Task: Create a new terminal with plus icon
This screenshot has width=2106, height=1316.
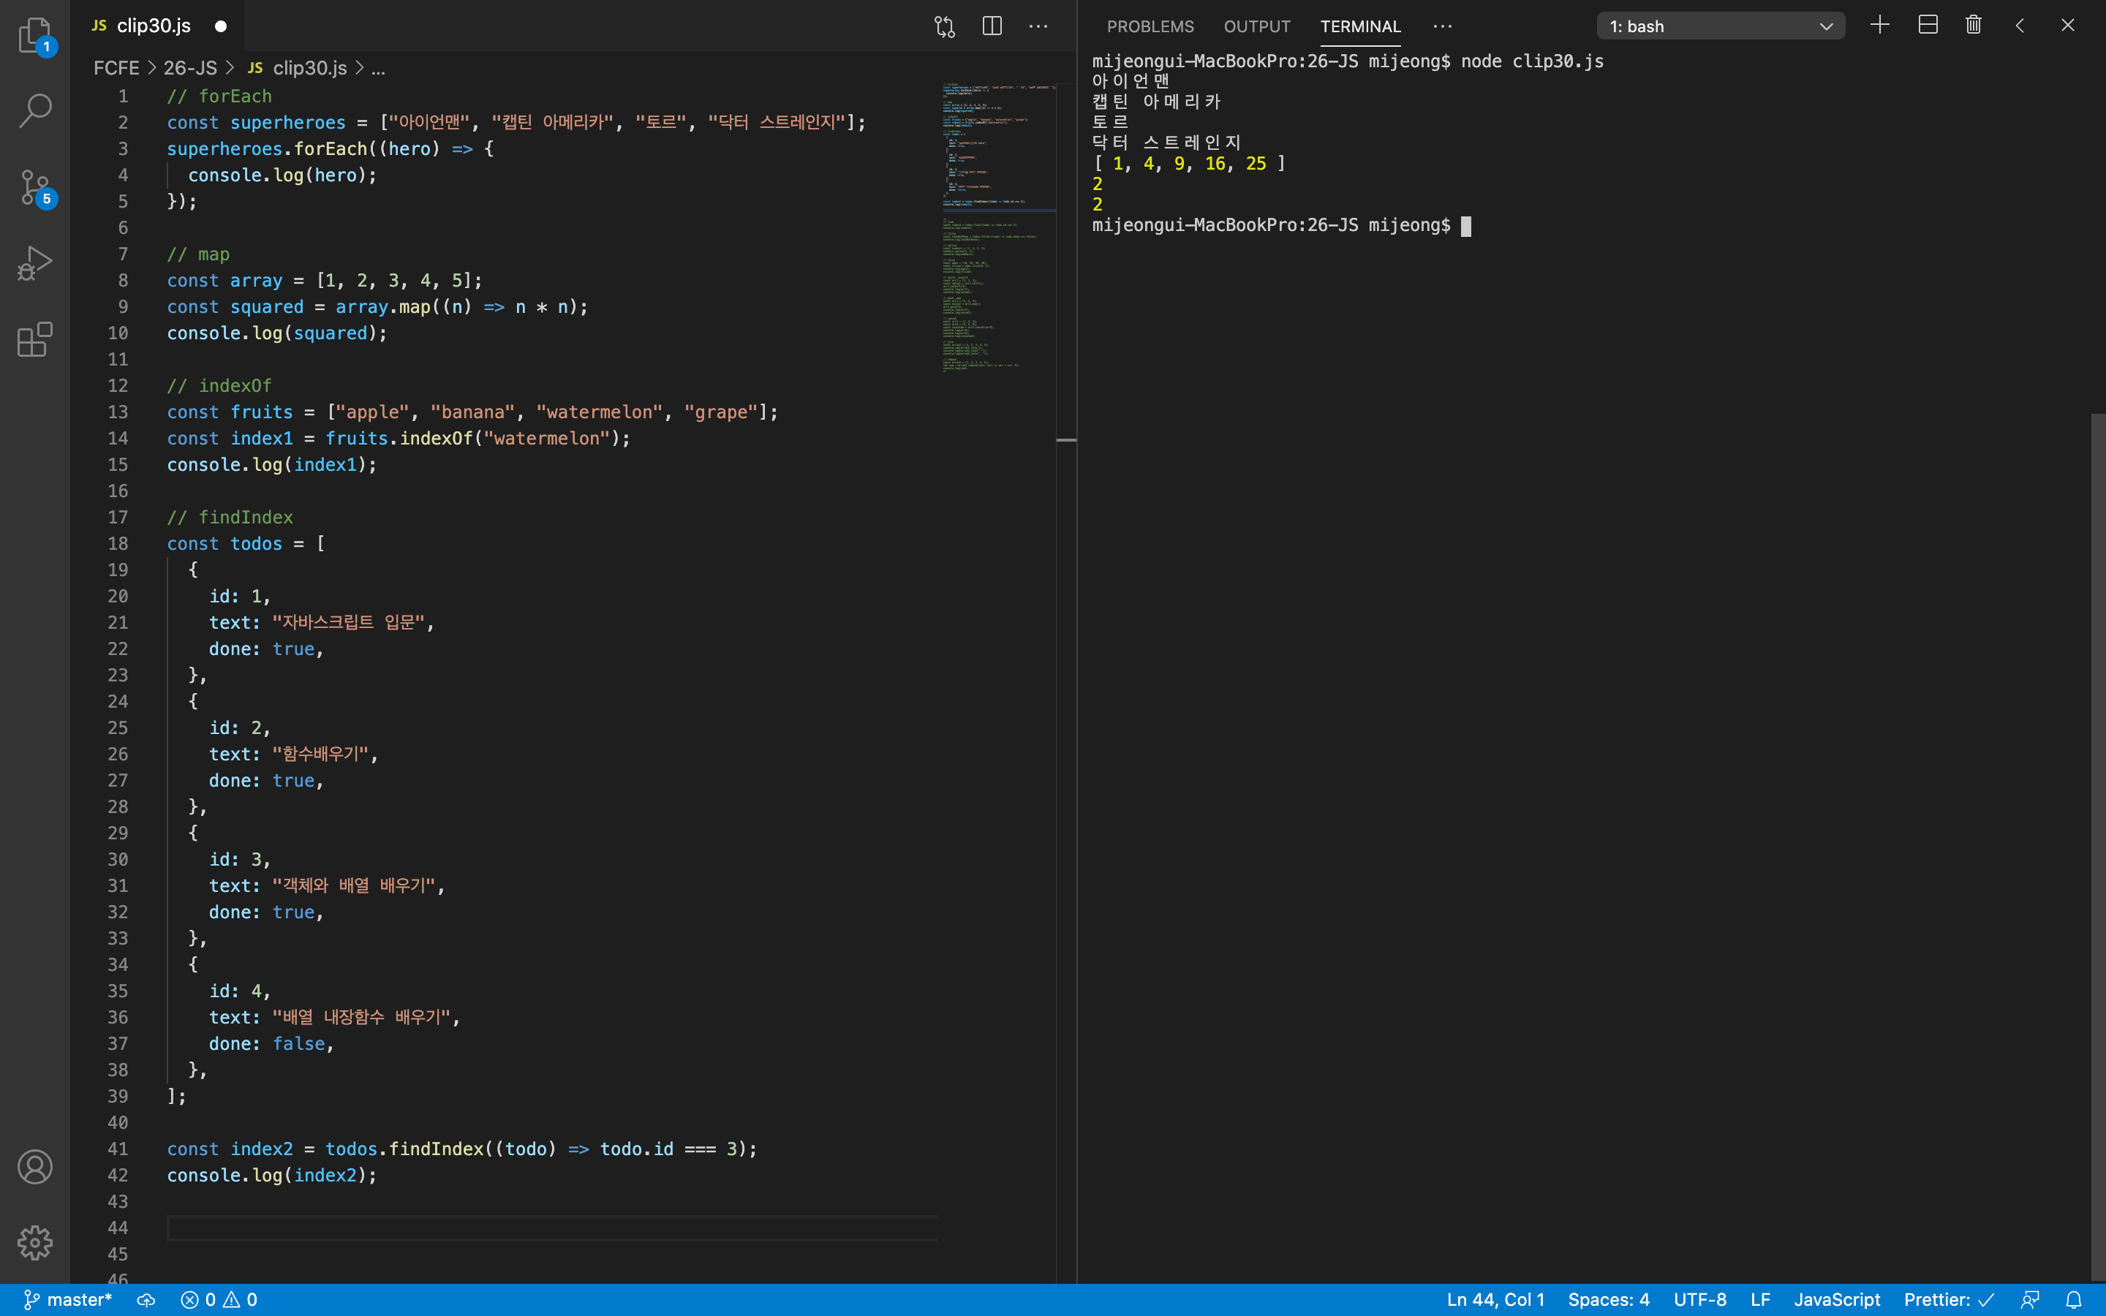Action: [1880, 26]
